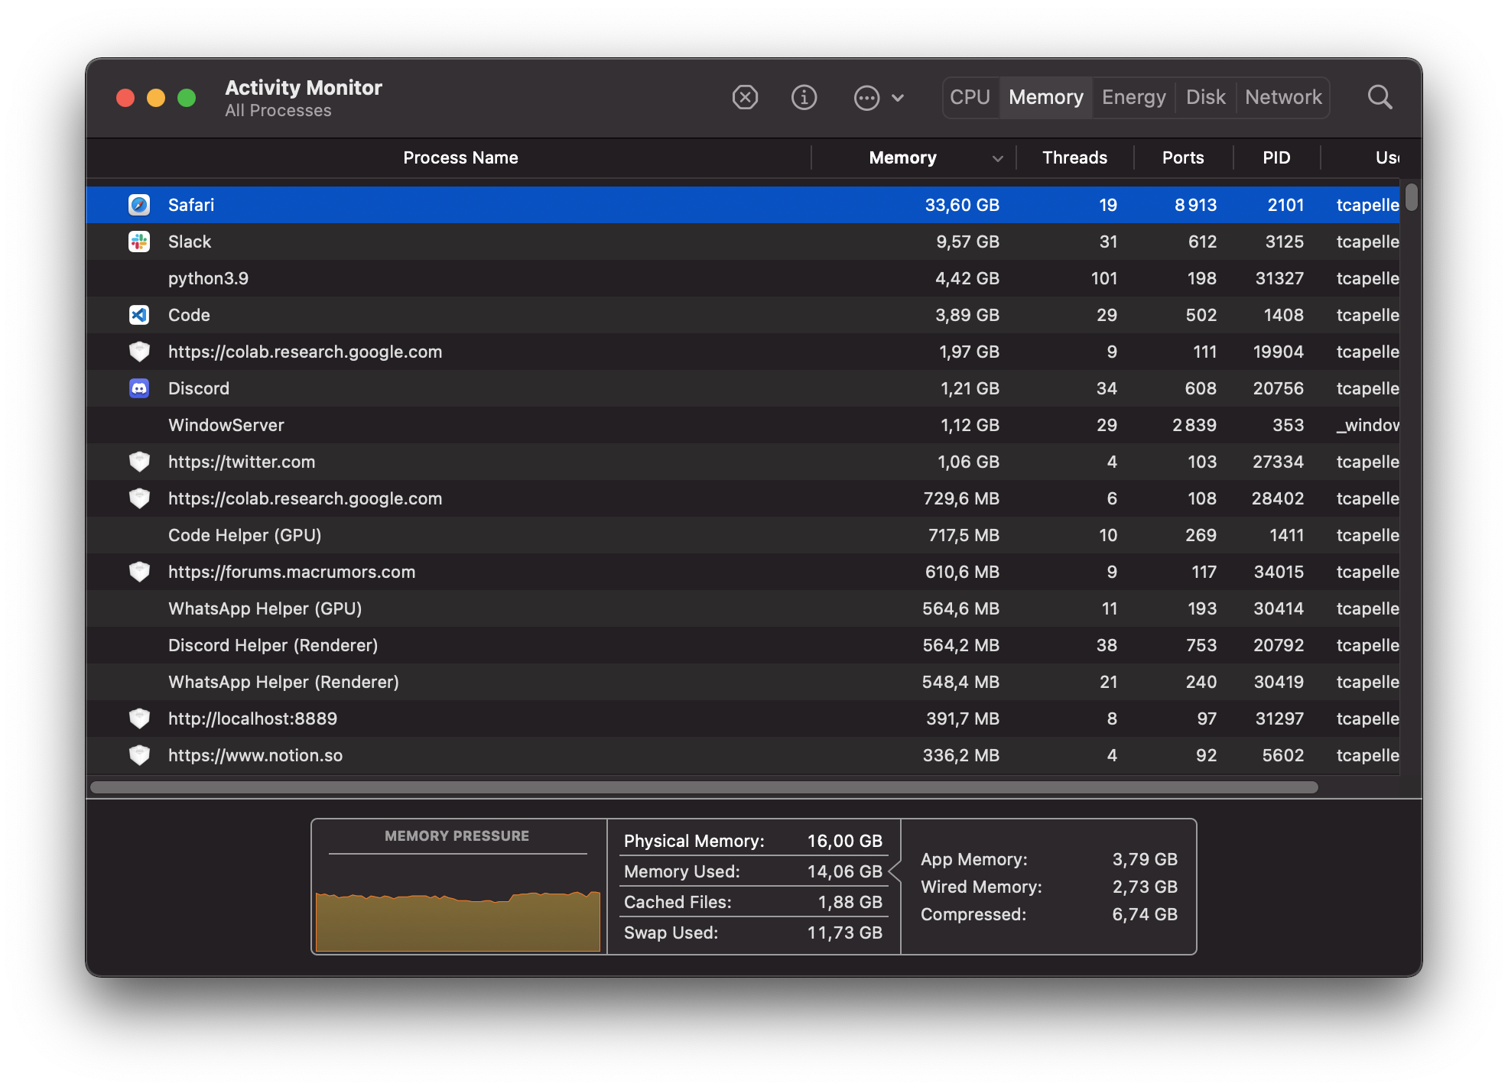Click the horizontal scrollbar below the list
This screenshot has width=1508, height=1090.
tap(704, 787)
